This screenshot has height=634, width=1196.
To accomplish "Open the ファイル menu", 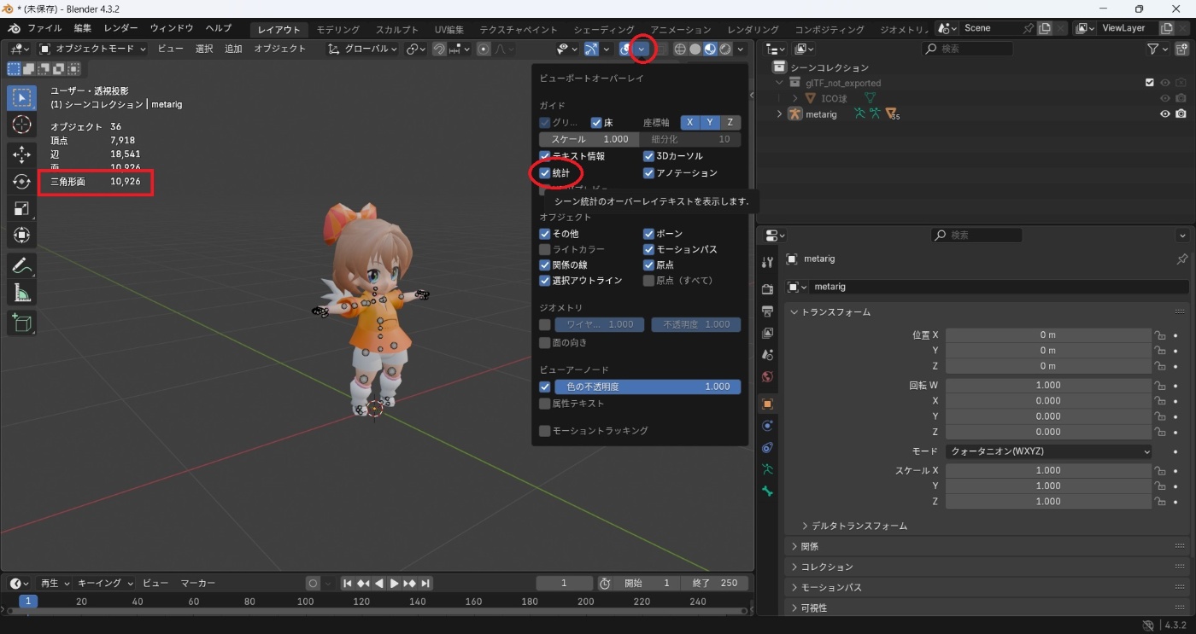I will click(44, 29).
